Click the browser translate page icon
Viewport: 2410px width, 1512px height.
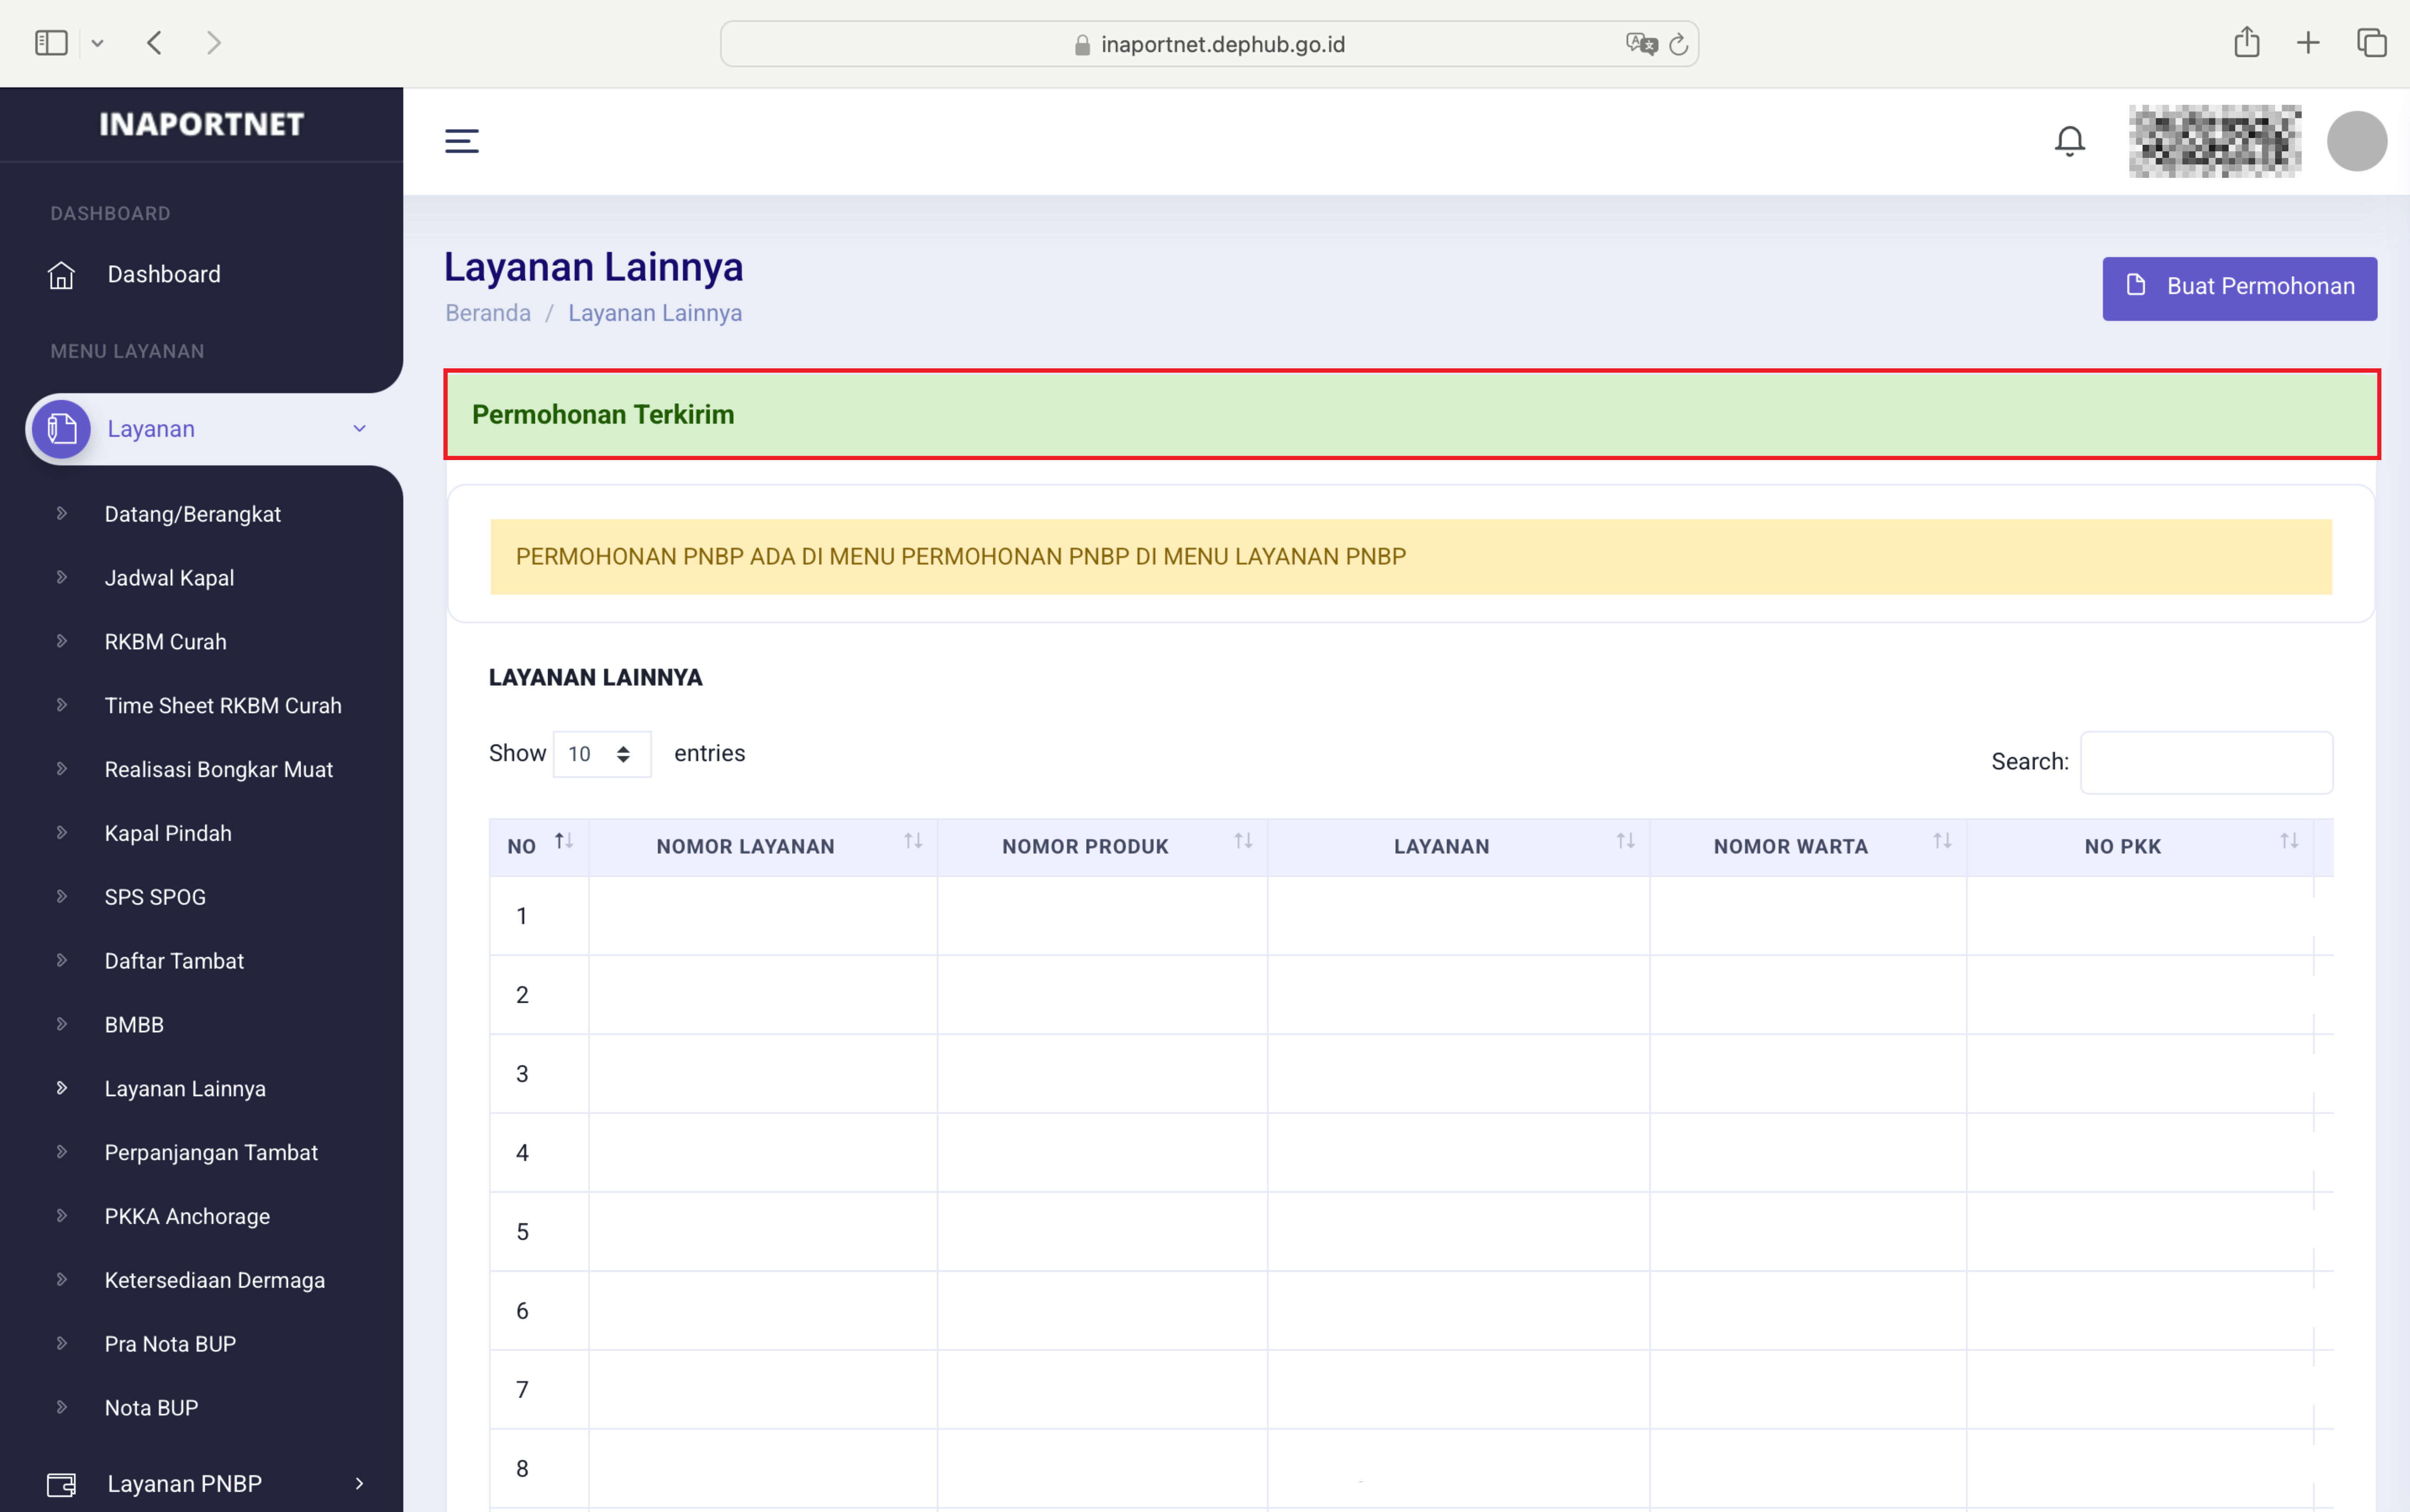[1640, 44]
